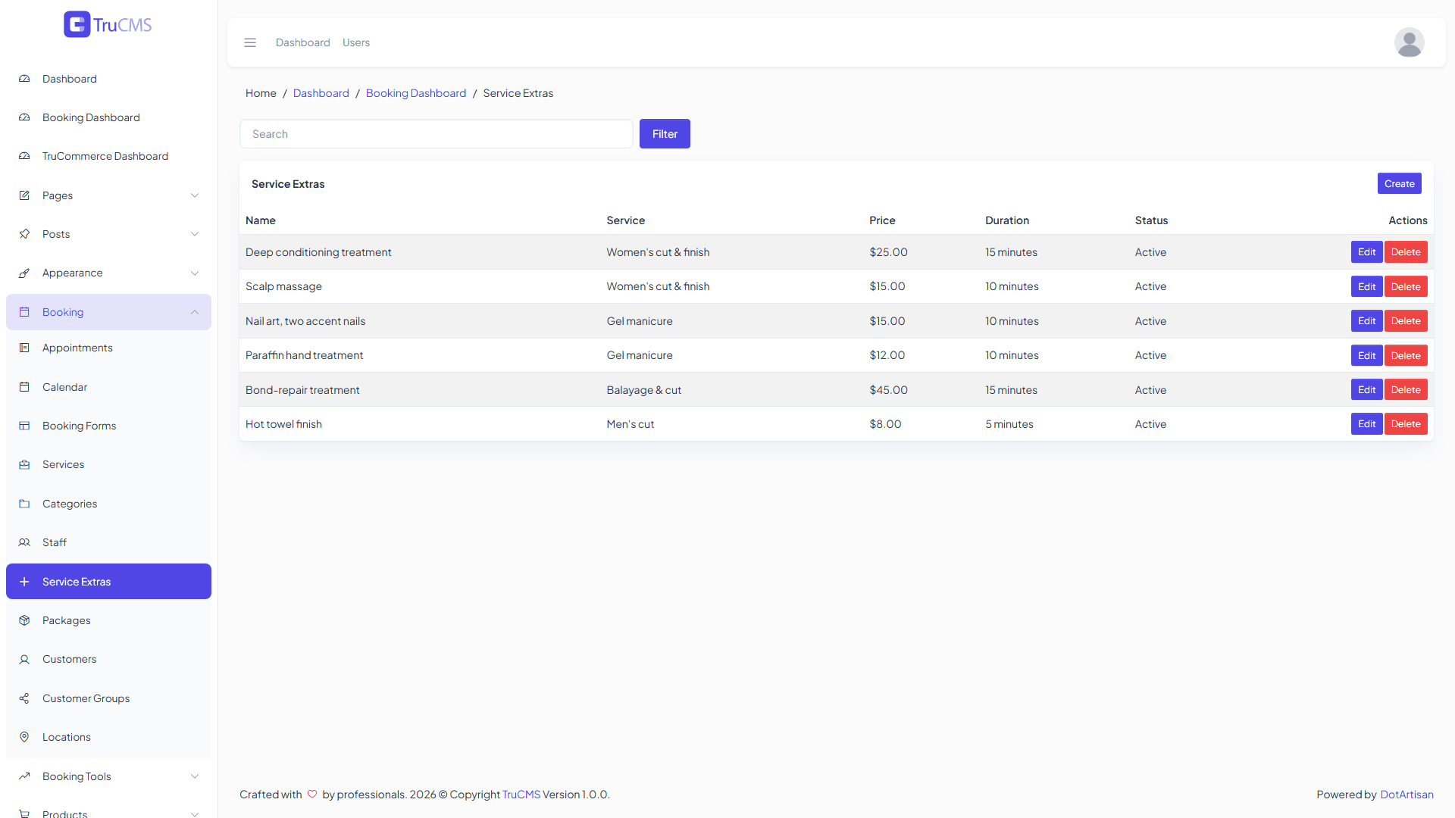Image resolution: width=1455 pixels, height=818 pixels.
Task: Open Appointments in the sidebar
Action: pyautogui.click(x=108, y=348)
